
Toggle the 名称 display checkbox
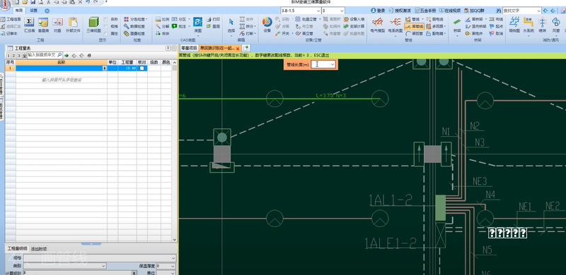(x=105, y=19)
